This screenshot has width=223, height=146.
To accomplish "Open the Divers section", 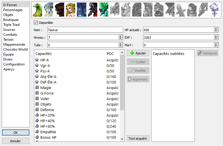I will coord(16,59).
